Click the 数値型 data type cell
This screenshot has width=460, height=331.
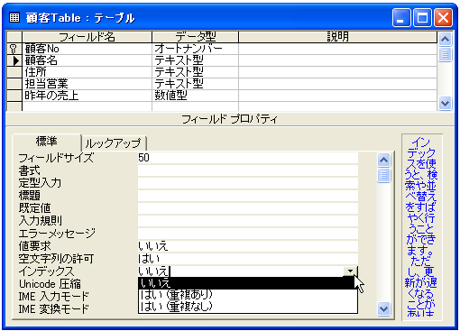click(x=196, y=96)
